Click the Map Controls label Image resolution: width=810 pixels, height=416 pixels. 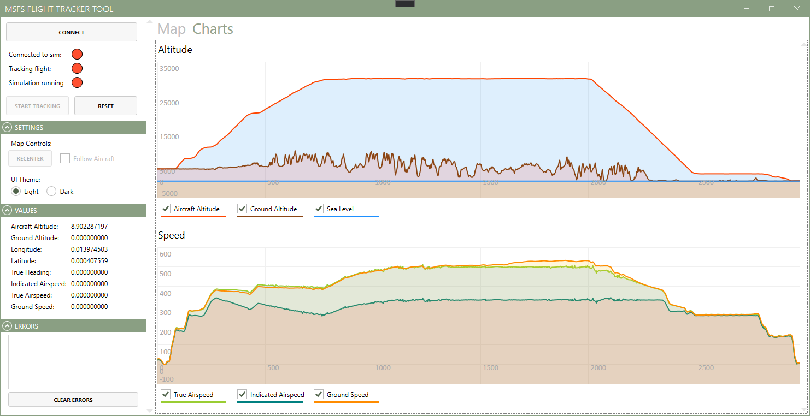31,144
